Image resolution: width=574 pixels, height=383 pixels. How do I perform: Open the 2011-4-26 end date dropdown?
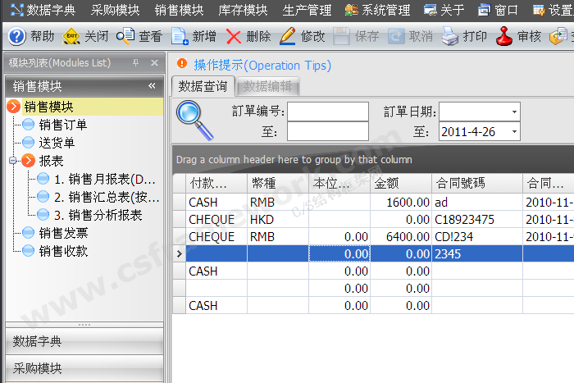(514, 132)
